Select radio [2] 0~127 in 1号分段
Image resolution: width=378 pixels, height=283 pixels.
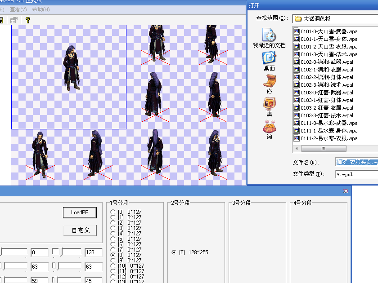click(112, 223)
